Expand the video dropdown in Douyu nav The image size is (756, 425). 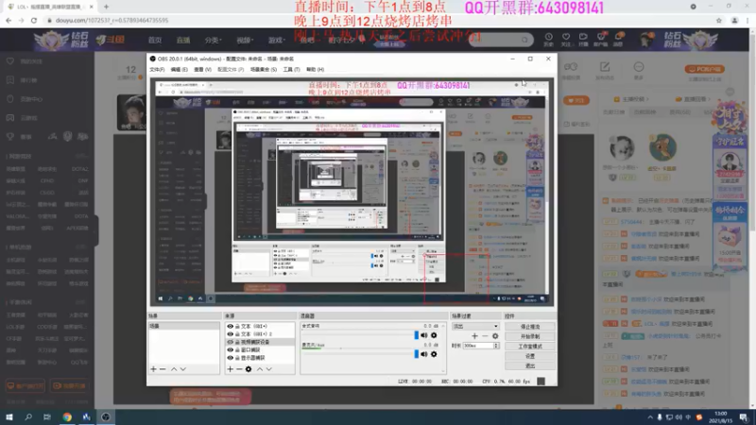(x=245, y=40)
